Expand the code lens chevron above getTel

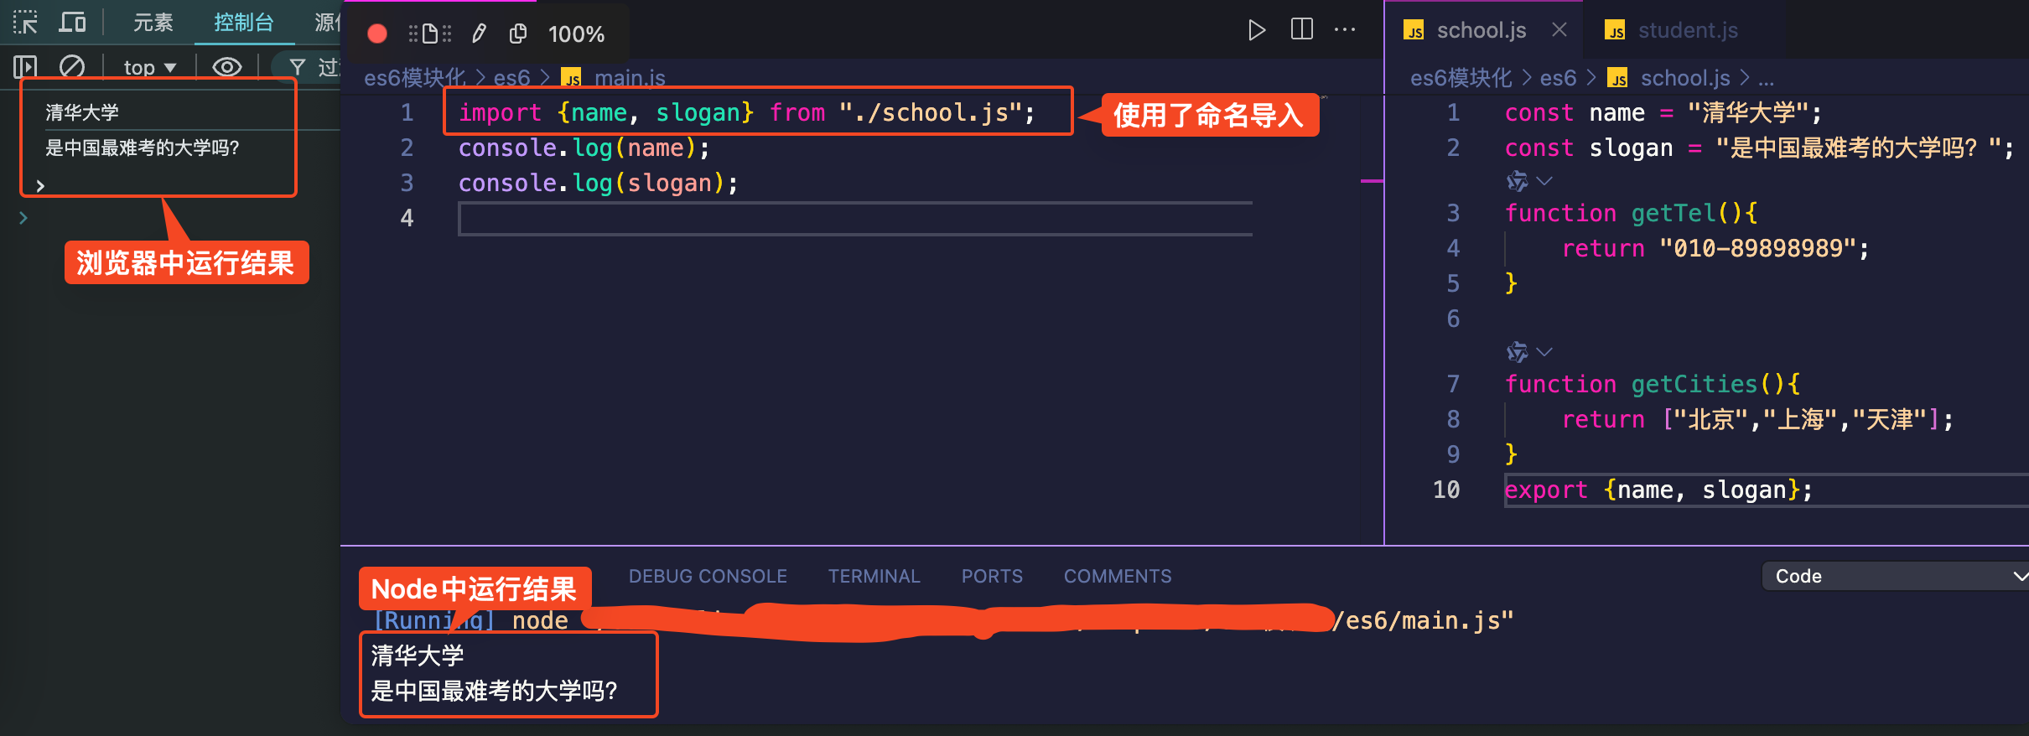coord(1544,181)
